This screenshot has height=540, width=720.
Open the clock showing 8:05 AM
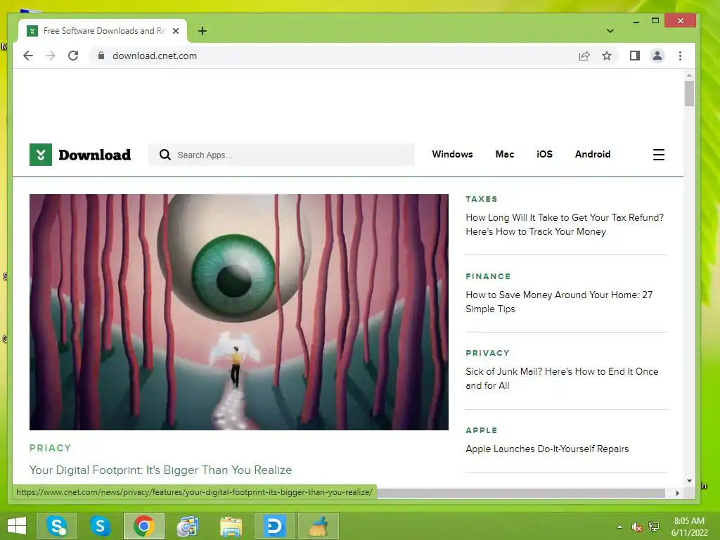tap(689, 526)
